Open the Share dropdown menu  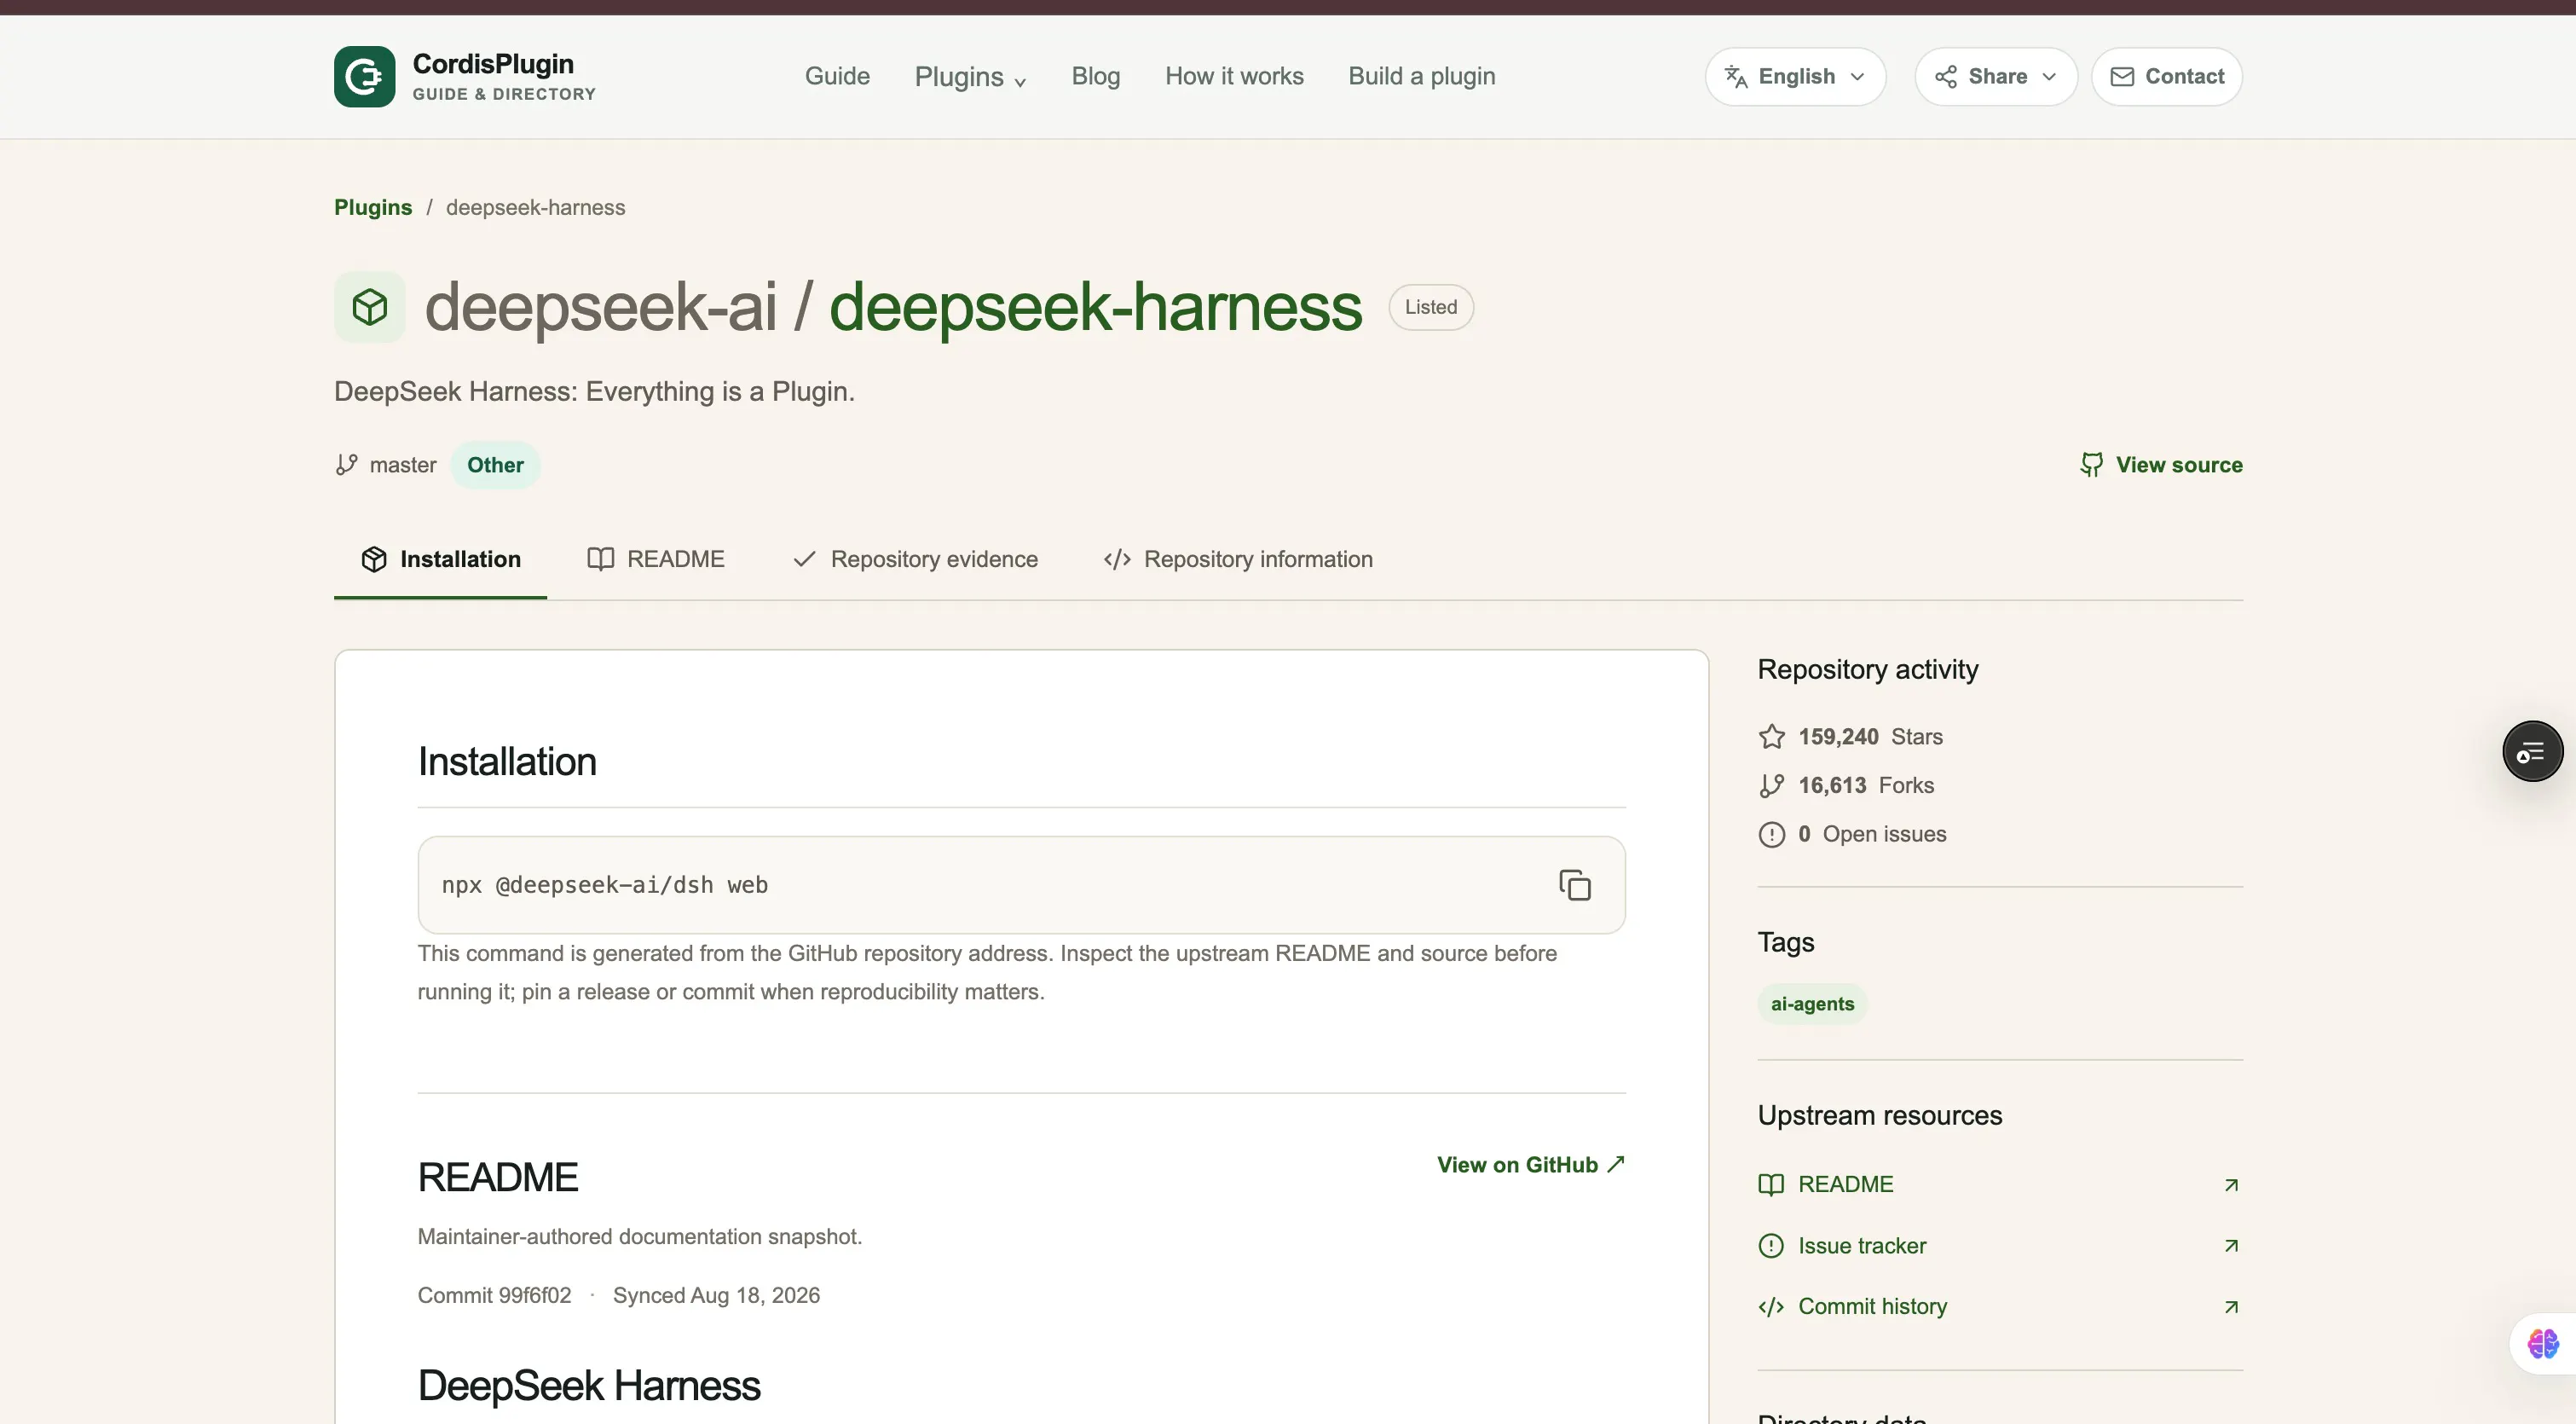(1996, 77)
